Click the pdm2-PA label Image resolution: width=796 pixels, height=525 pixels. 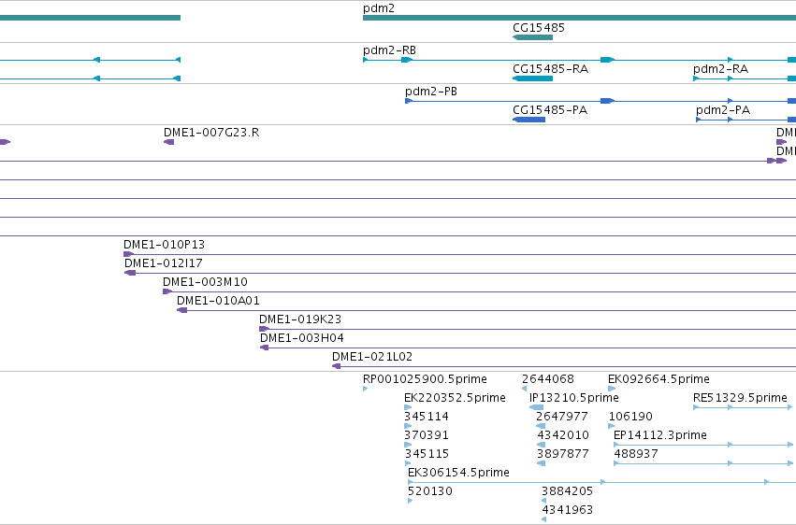[723, 110]
